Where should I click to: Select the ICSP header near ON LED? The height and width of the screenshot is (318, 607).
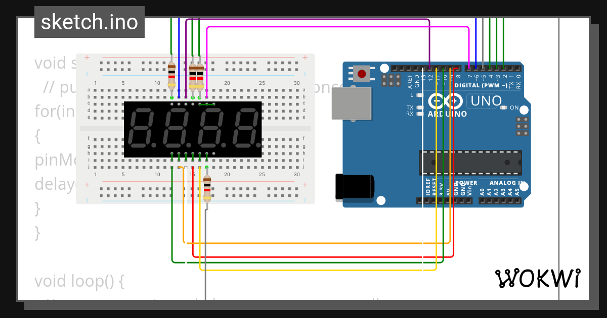[523, 127]
